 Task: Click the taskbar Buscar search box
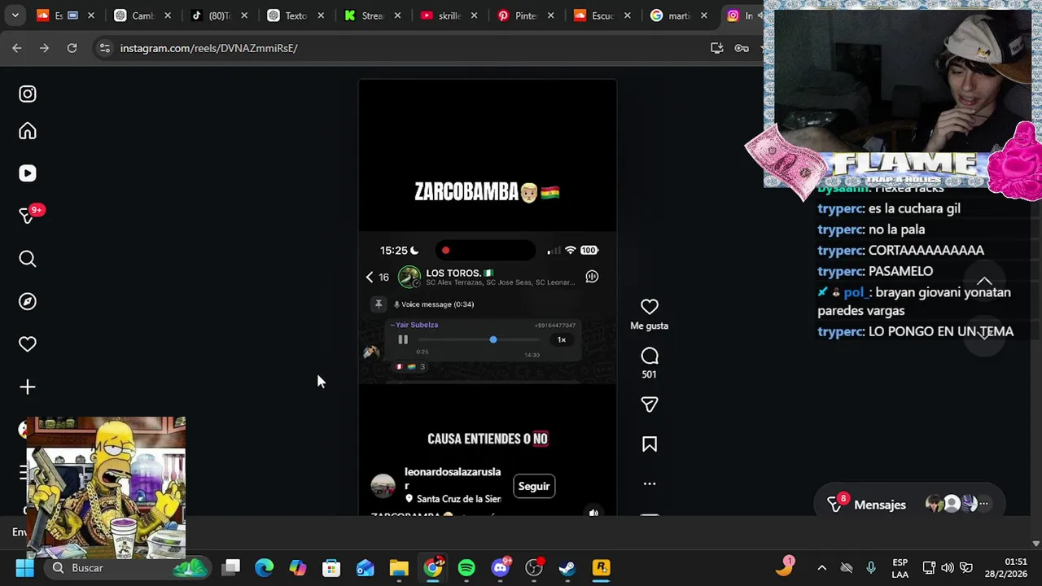click(128, 567)
